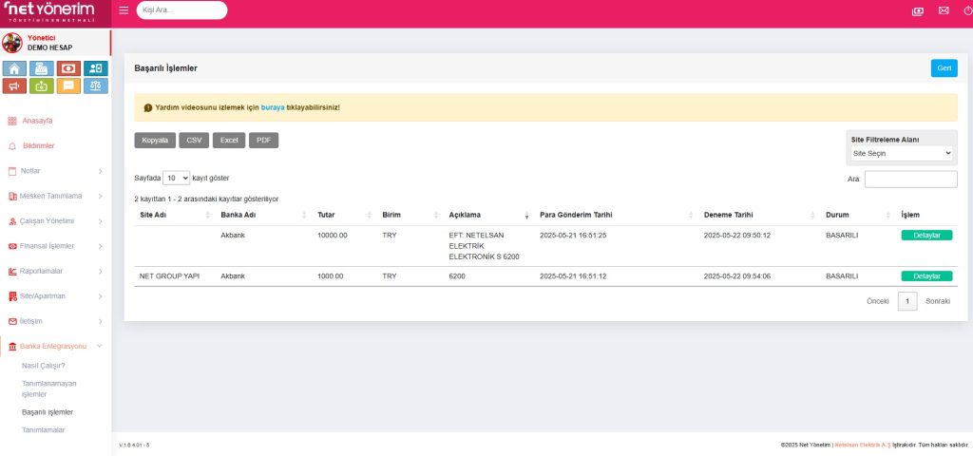Expand the Finansal İşlemler sidebar menu
This screenshot has width=973, height=456.
tap(55, 246)
